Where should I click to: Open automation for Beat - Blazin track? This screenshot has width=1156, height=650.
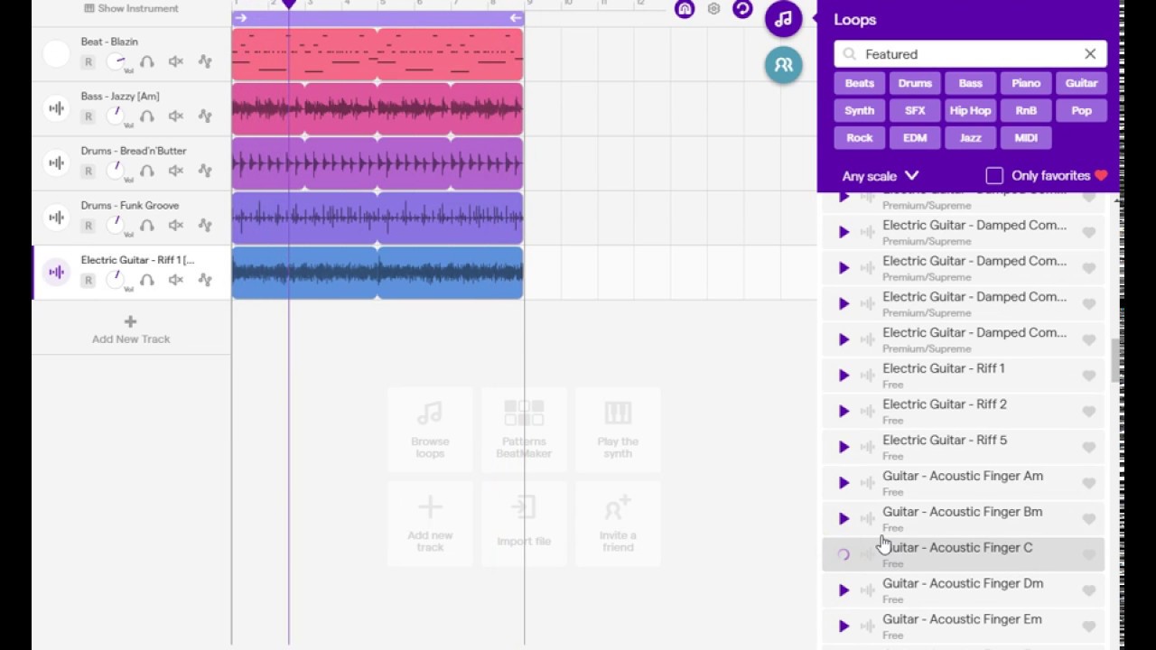click(x=205, y=62)
